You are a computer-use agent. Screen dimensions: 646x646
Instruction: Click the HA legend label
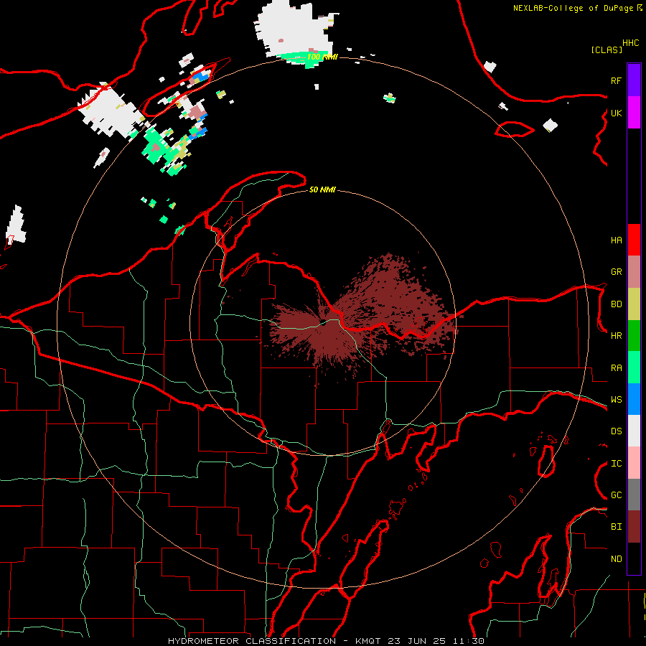[616, 240]
